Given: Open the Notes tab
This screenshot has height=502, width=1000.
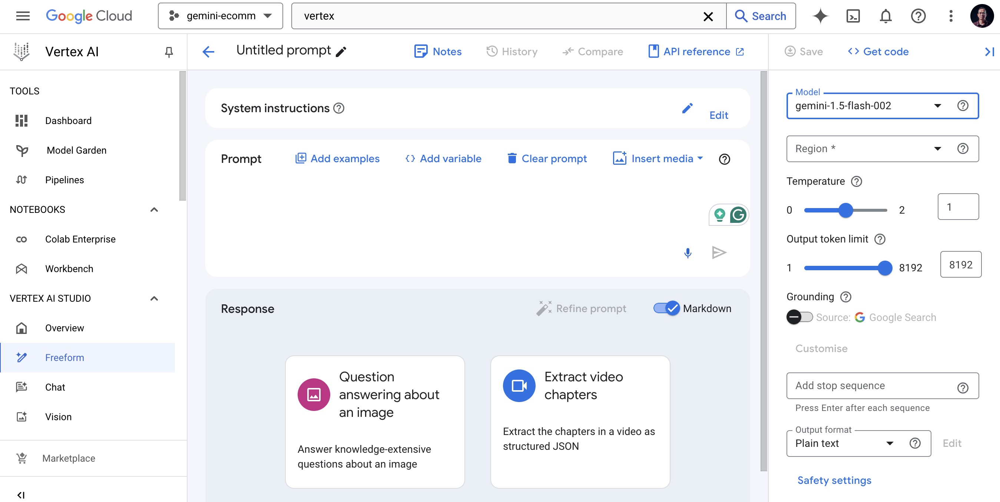Looking at the screenshot, I should 437,51.
